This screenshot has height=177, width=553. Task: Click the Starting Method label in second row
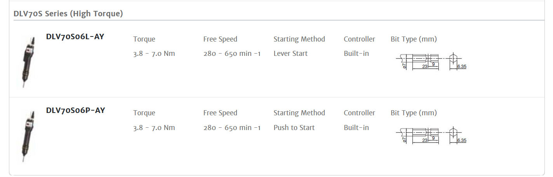(x=299, y=113)
